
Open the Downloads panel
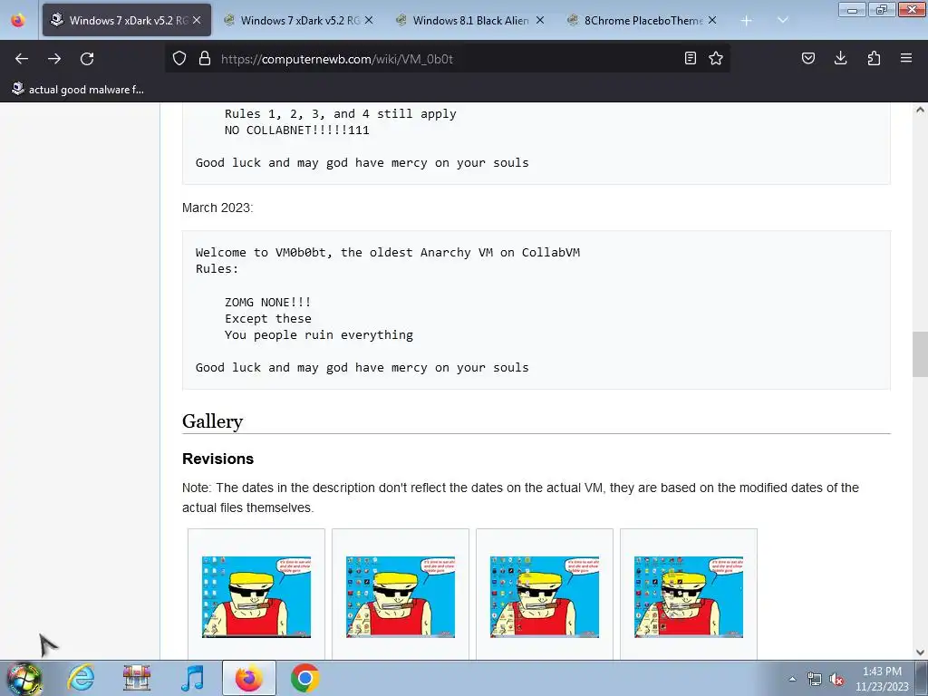(x=840, y=58)
